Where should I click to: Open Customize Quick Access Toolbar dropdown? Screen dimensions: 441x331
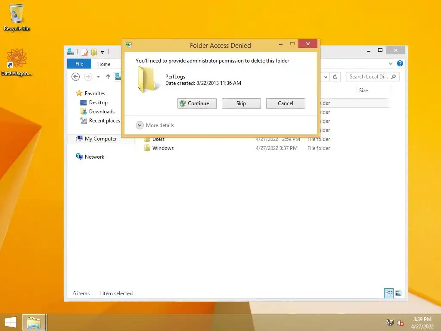click(x=102, y=52)
